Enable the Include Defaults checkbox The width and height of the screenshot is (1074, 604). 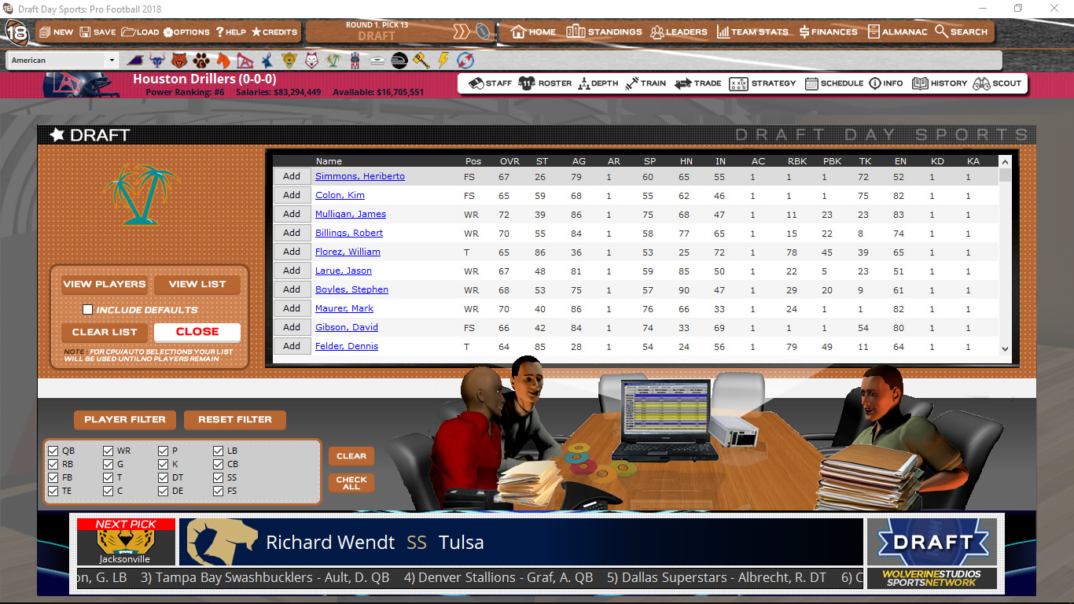(x=88, y=310)
